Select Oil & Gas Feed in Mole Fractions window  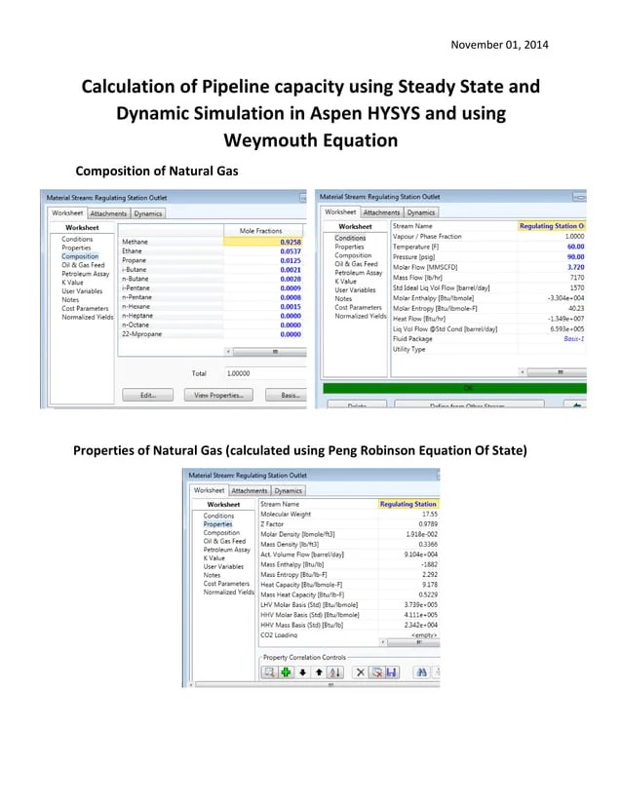(x=83, y=265)
